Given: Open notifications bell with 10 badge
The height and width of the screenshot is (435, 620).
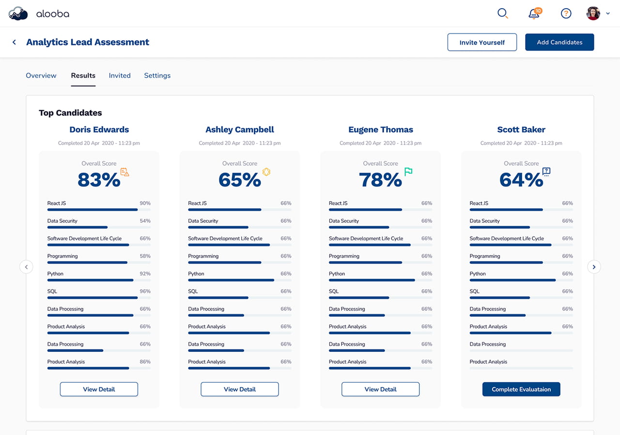Looking at the screenshot, I should pyautogui.click(x=535, y=13).
